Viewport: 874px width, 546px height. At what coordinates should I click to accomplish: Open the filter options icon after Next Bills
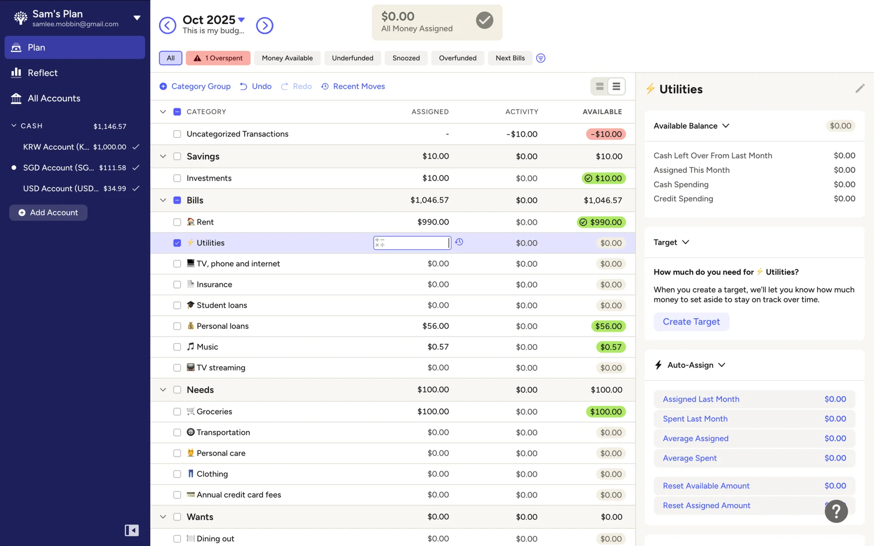(540, 58)
